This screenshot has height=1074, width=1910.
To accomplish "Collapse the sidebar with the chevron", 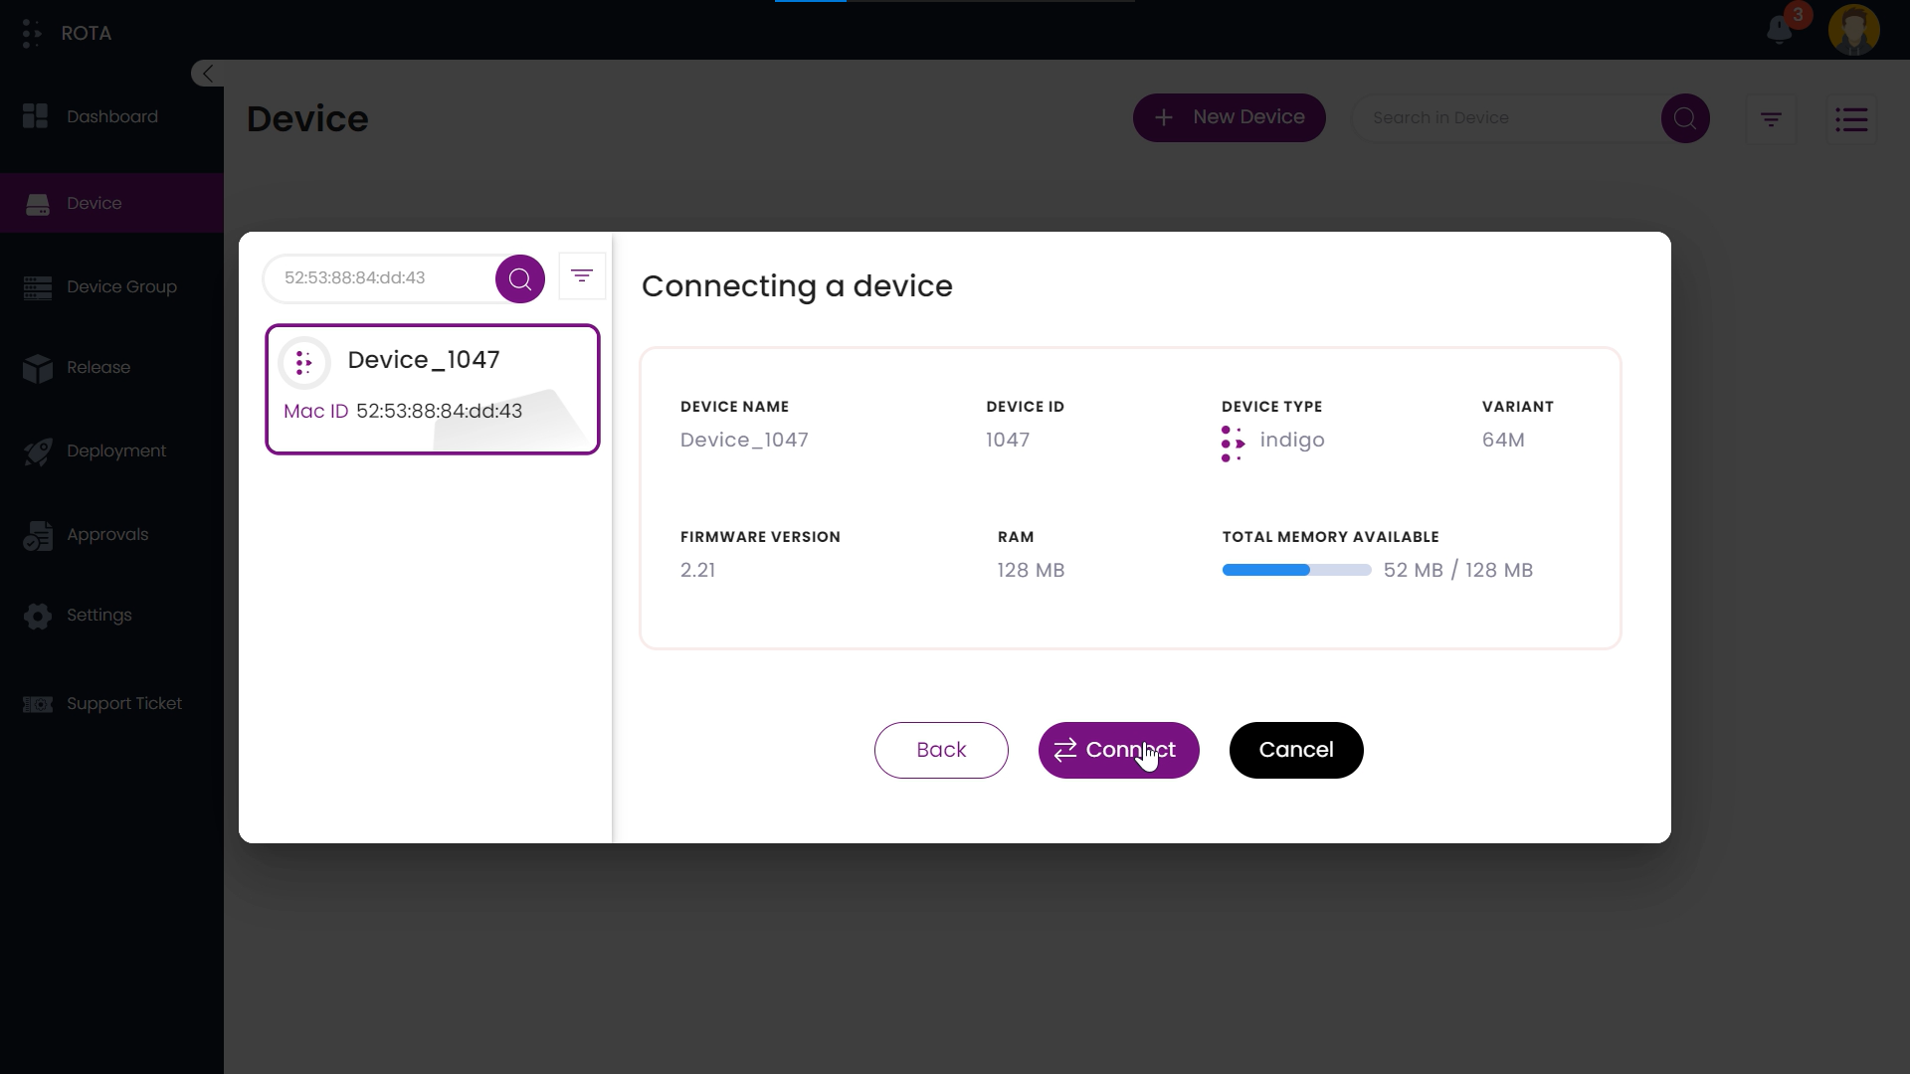I will [x=207, y=74].
